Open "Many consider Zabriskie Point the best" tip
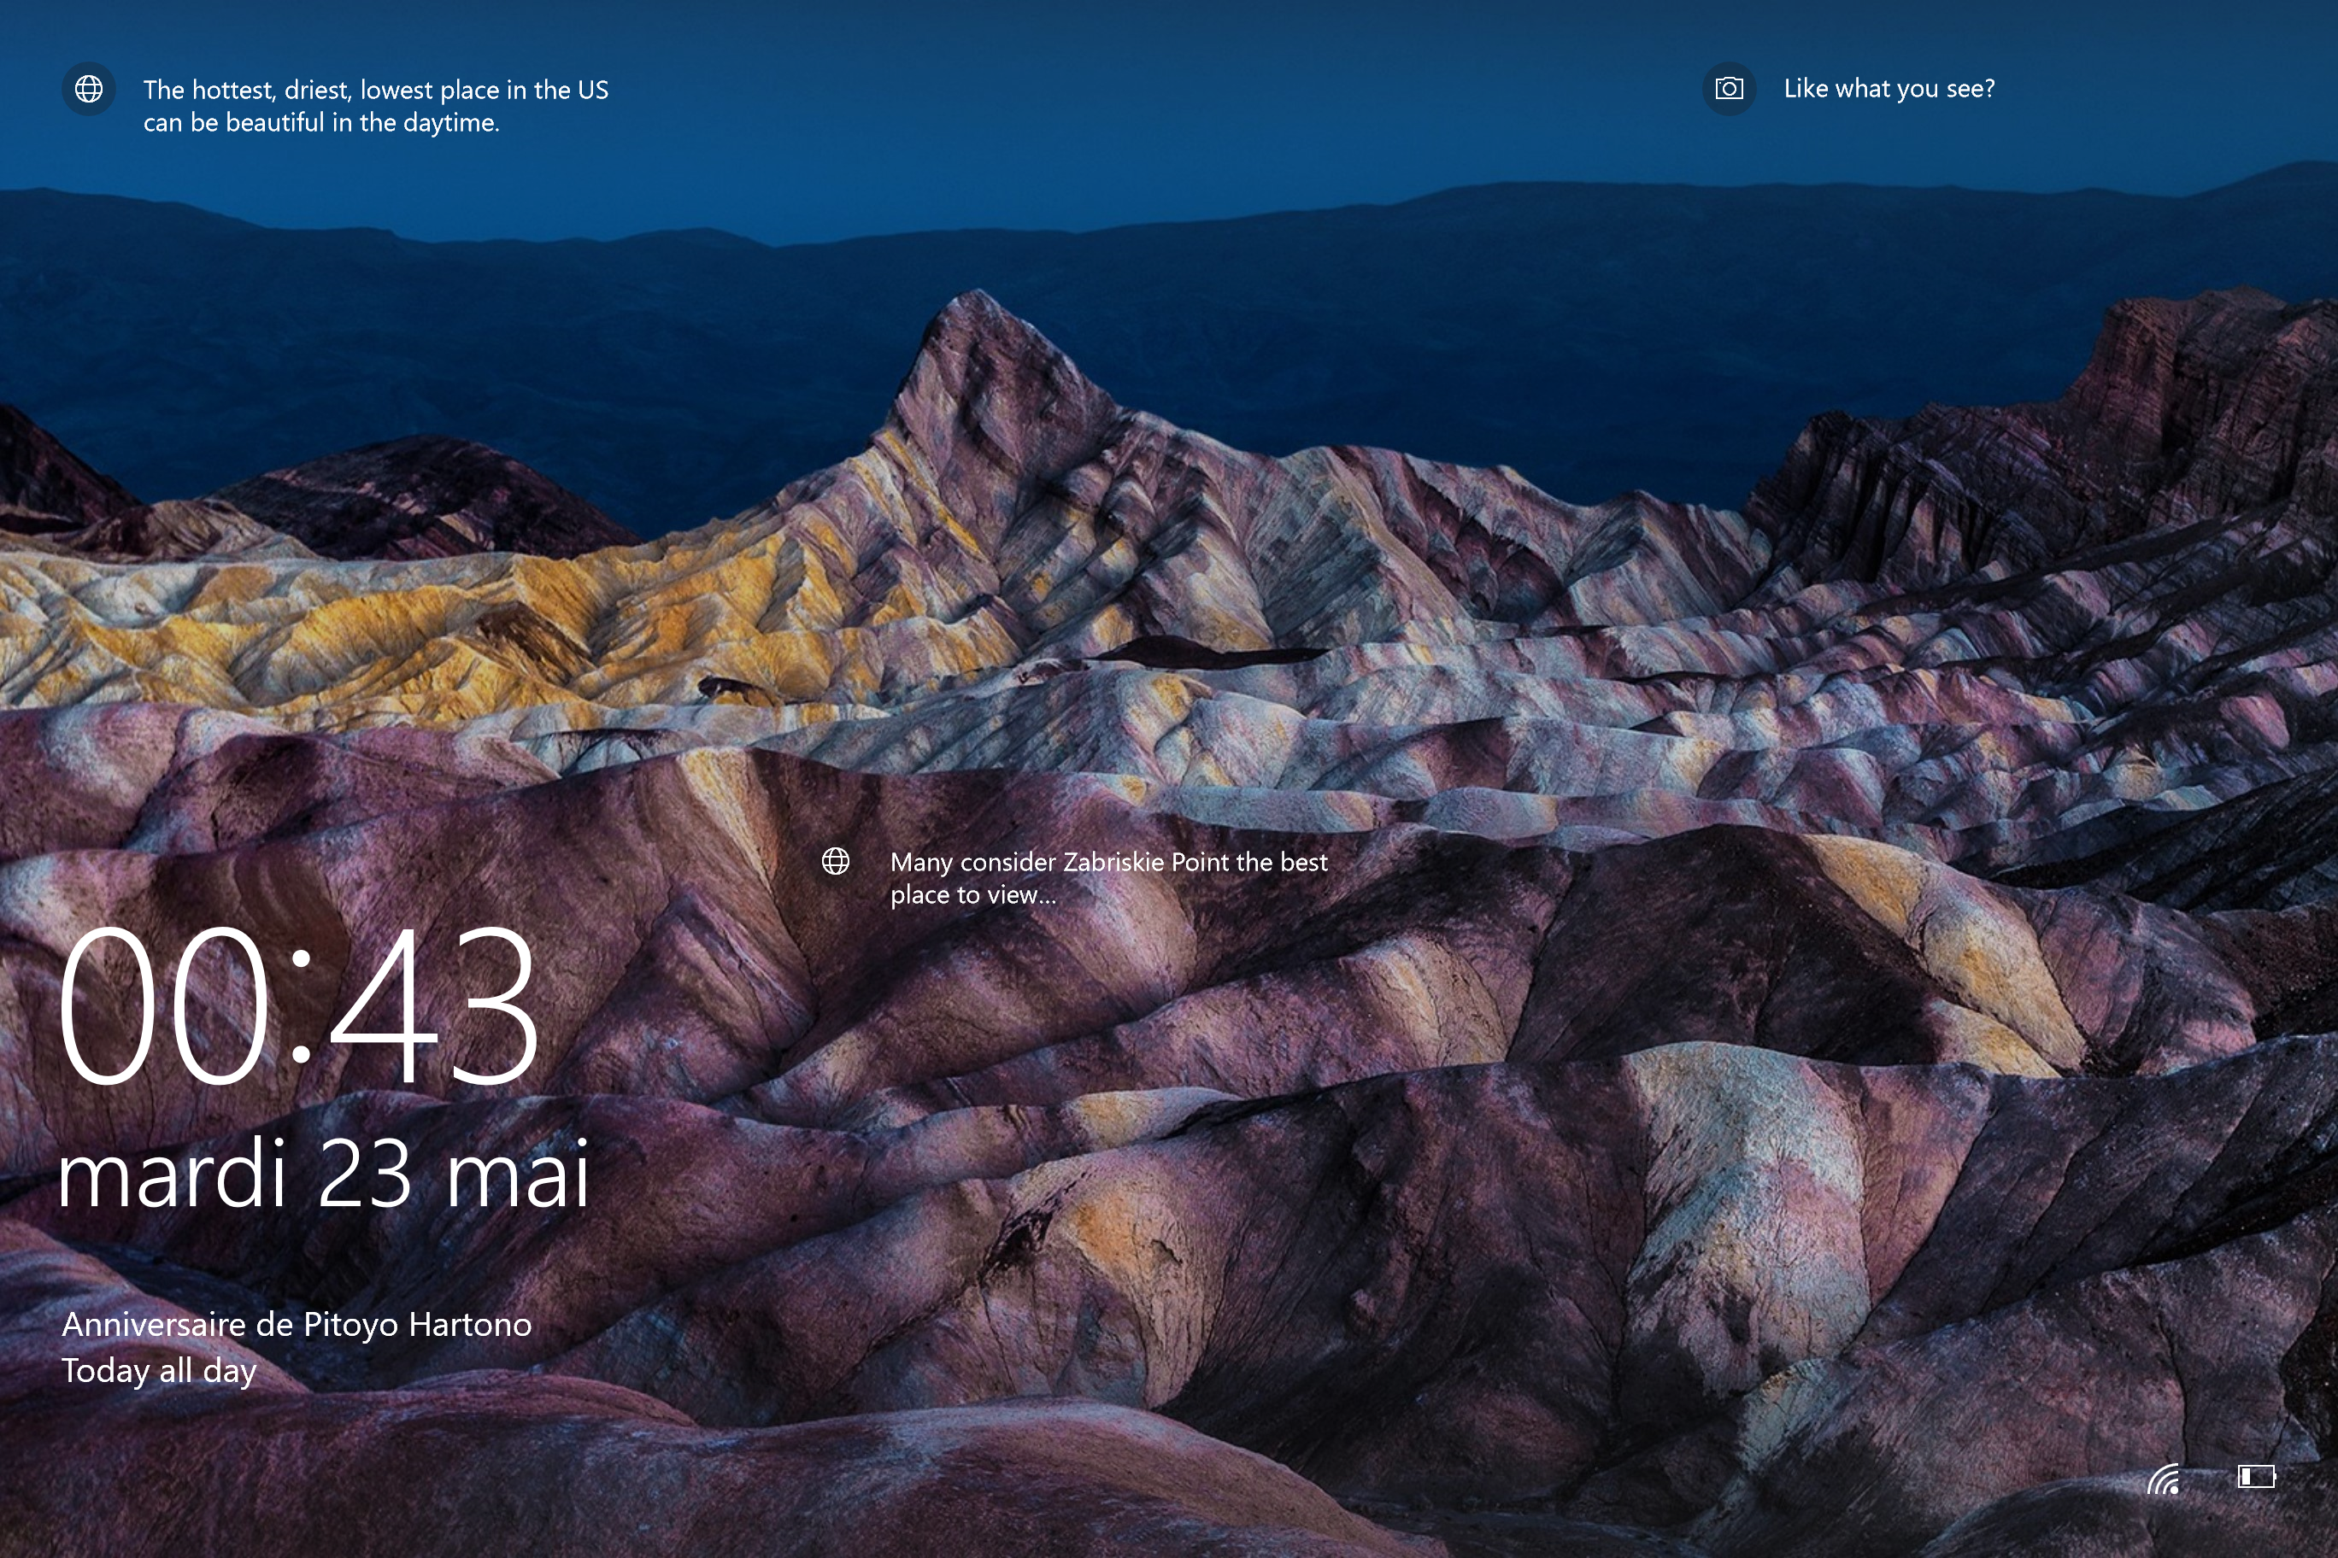The width and height of the screenshot is (2338, 1558). coord(1107,862)
